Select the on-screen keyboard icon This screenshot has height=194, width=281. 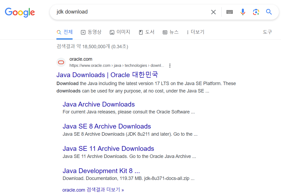click(229, 12)
